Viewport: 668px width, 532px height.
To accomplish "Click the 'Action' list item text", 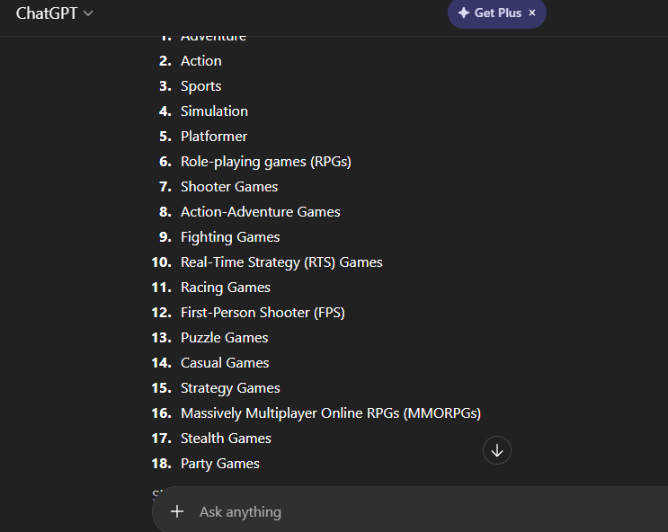I will click(201, 61).
